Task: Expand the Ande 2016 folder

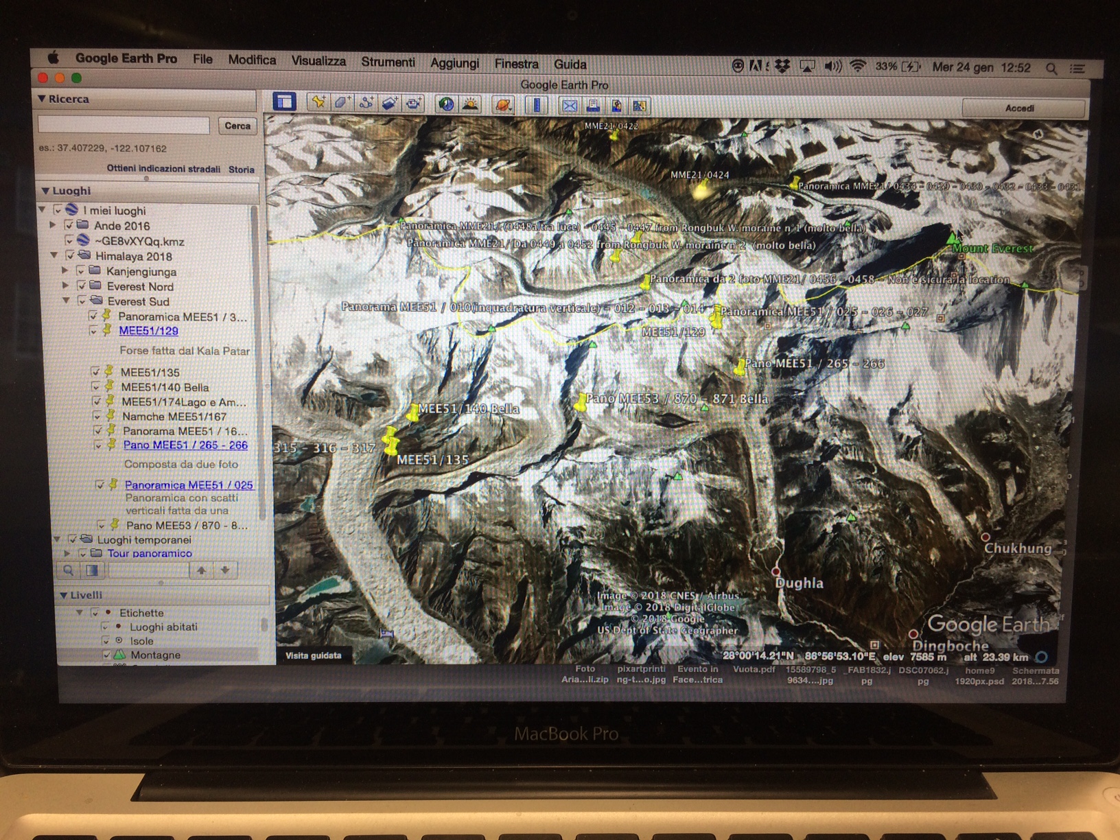Action: click(x=53, y=225)
